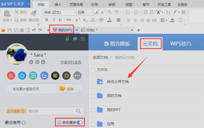Click the font color A swatch

click(x=109, y=20)
